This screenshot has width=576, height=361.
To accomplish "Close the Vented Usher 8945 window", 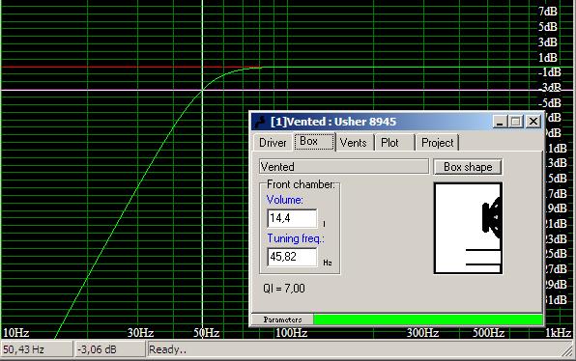I will click(x=533, y=122).
